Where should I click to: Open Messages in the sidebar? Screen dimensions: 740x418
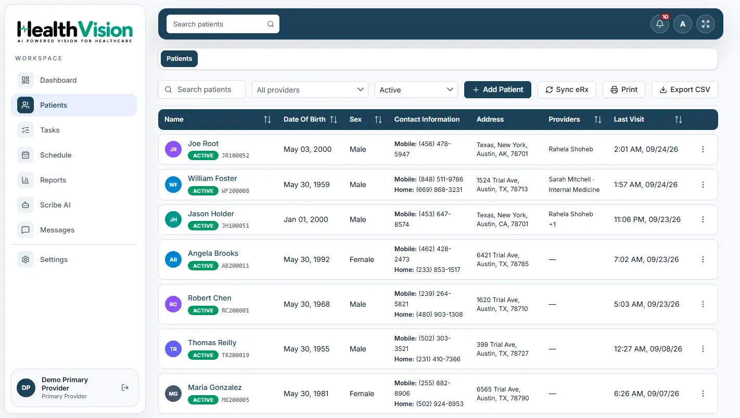[74, 230]
